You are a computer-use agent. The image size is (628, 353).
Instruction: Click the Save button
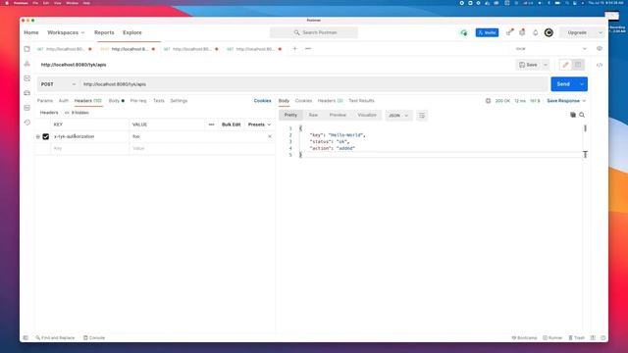click(528, 65)
